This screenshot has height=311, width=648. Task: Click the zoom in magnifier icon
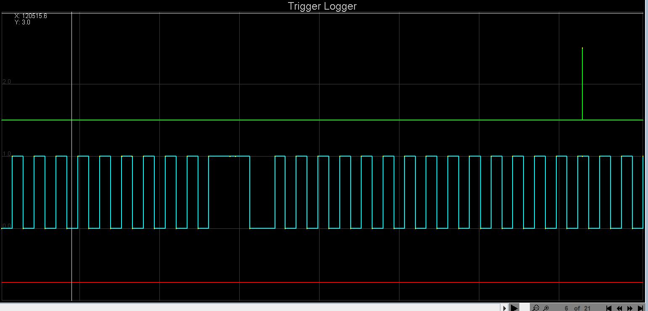click(546, 308)
